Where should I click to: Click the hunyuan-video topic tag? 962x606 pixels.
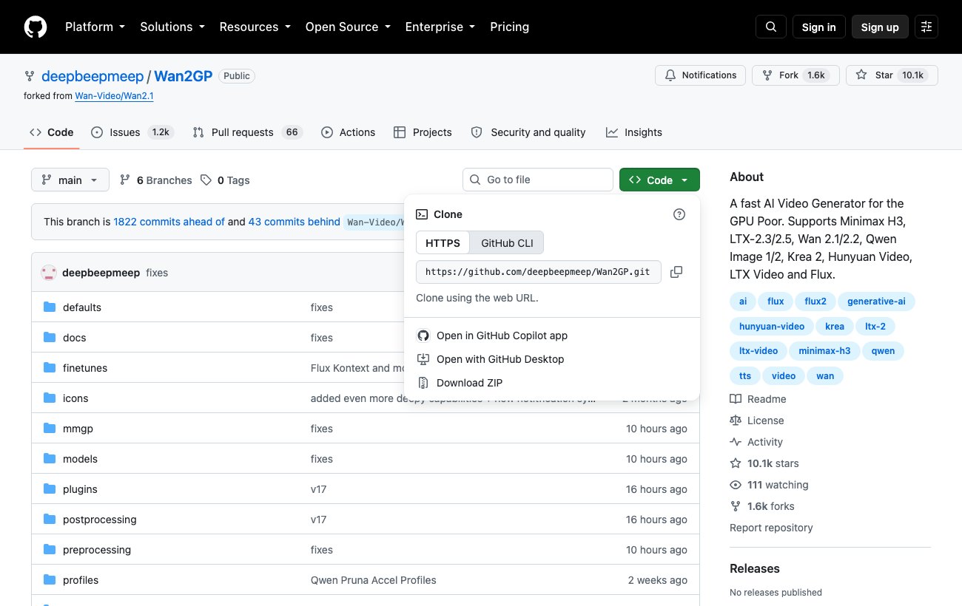[x=772, y=327]
